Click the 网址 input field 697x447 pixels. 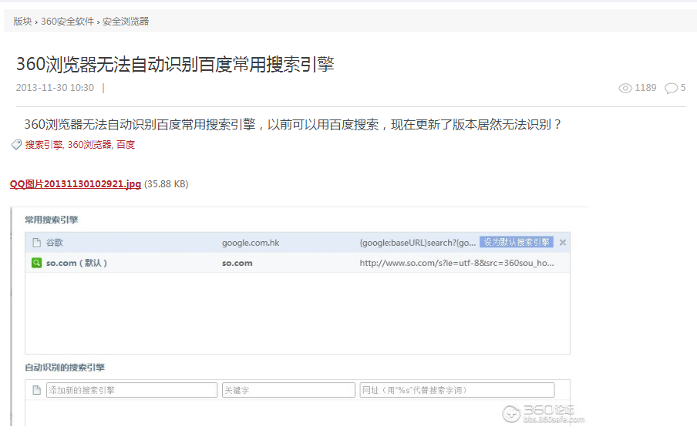click(456, 389)
